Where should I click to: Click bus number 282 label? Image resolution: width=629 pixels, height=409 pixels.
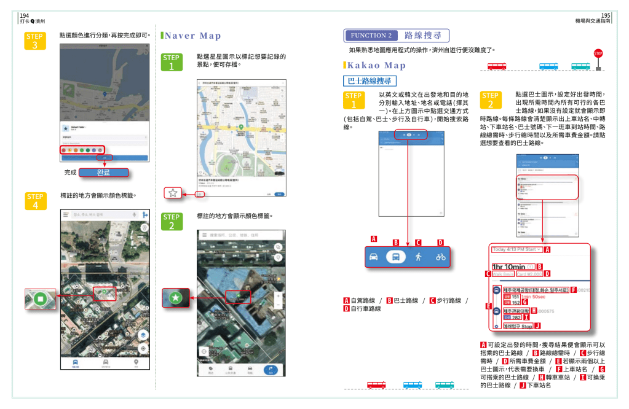coord(515,317)
